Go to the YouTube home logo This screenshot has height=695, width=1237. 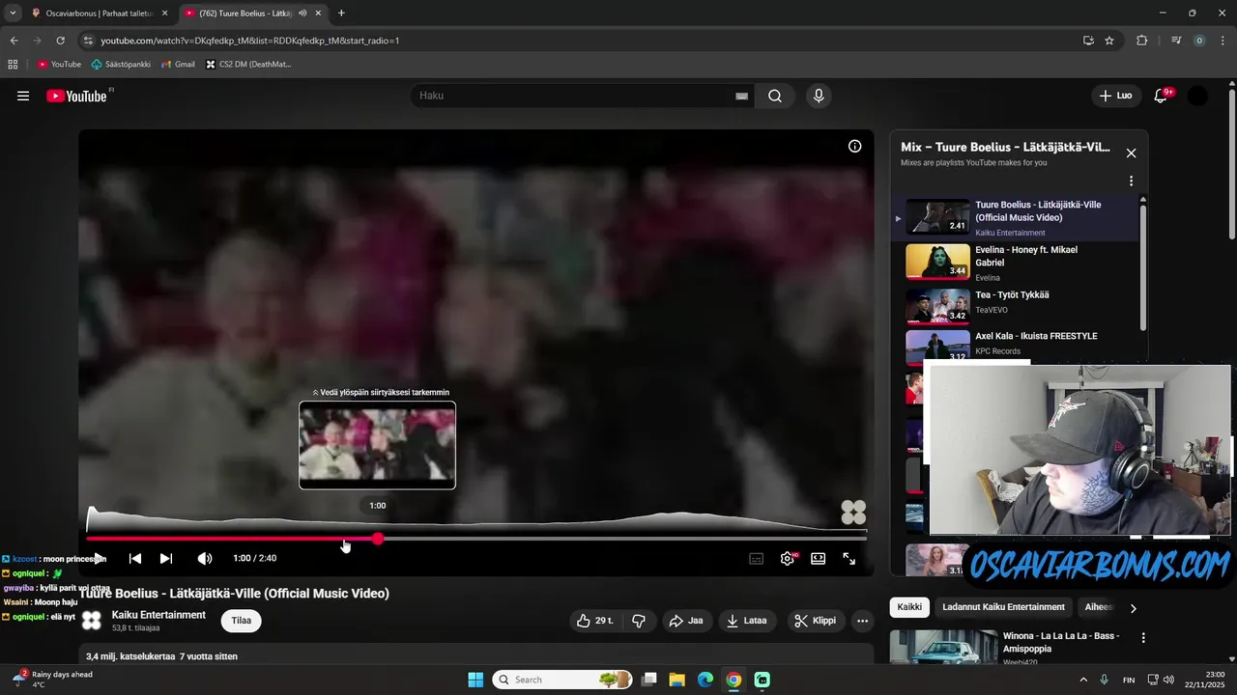click(x=76, y=96)
